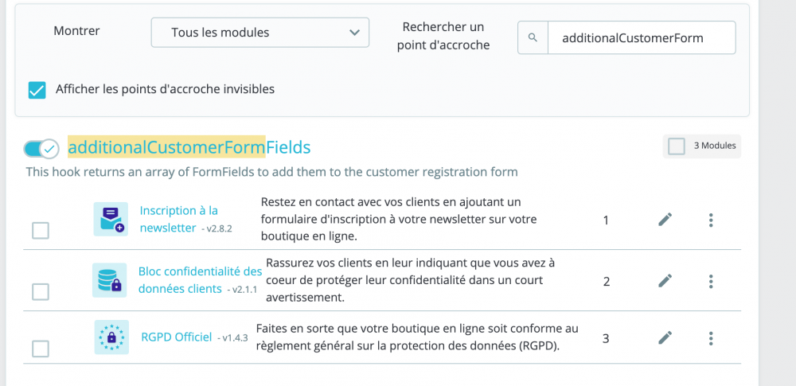
Task: Uncheck Afficher les points d'accroche invisibles
Action: click(x=37, y=90)
